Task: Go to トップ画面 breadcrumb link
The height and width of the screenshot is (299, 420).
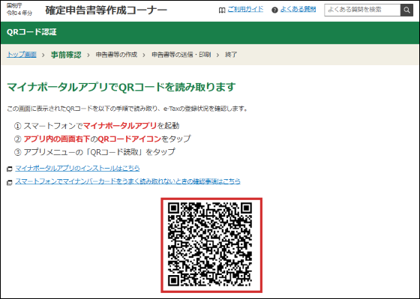Action: (x=22, y=55)
